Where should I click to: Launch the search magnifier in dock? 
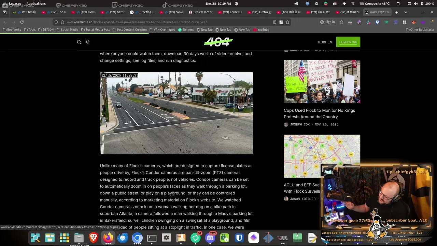point(35,238)
